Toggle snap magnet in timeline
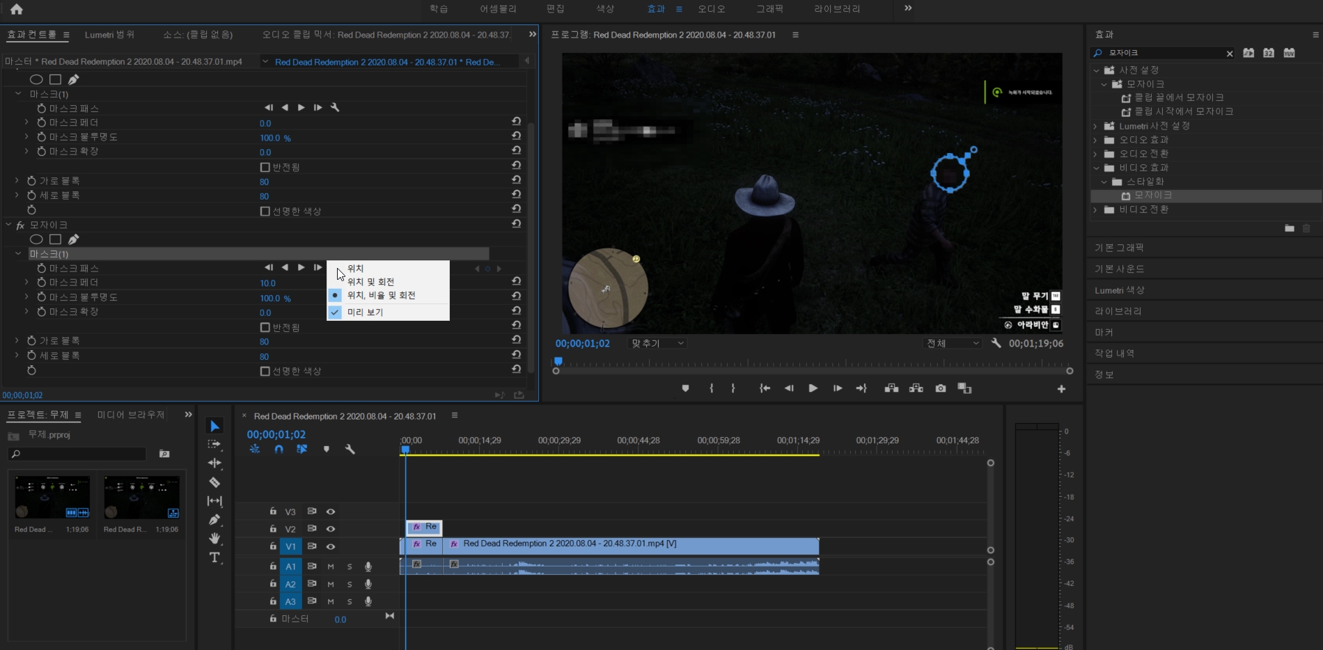The image size is (1323, 650). [x=279, y=450]
